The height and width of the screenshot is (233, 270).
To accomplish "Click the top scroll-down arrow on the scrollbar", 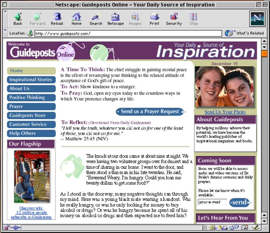I will coord(264,47).
